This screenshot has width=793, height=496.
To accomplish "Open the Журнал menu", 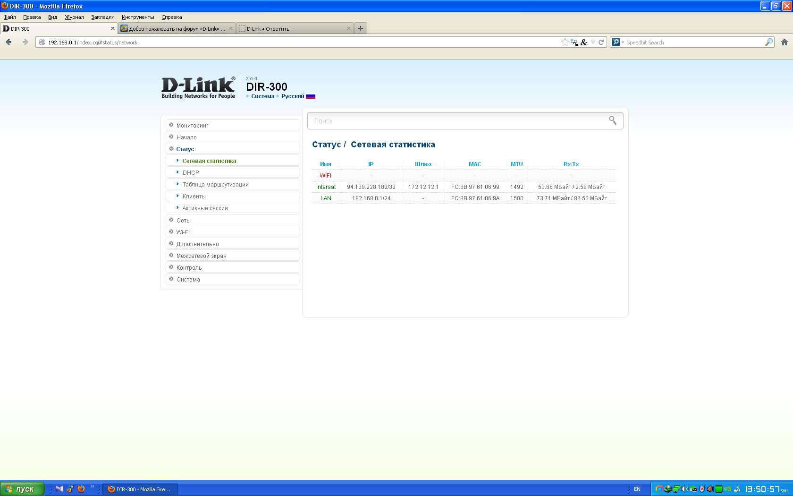I will 74,17.
